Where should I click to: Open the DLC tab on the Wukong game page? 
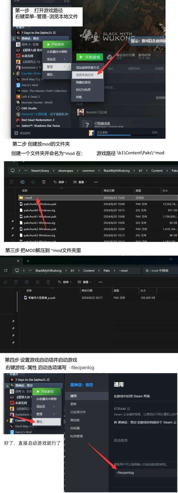(x=110, y=69)
